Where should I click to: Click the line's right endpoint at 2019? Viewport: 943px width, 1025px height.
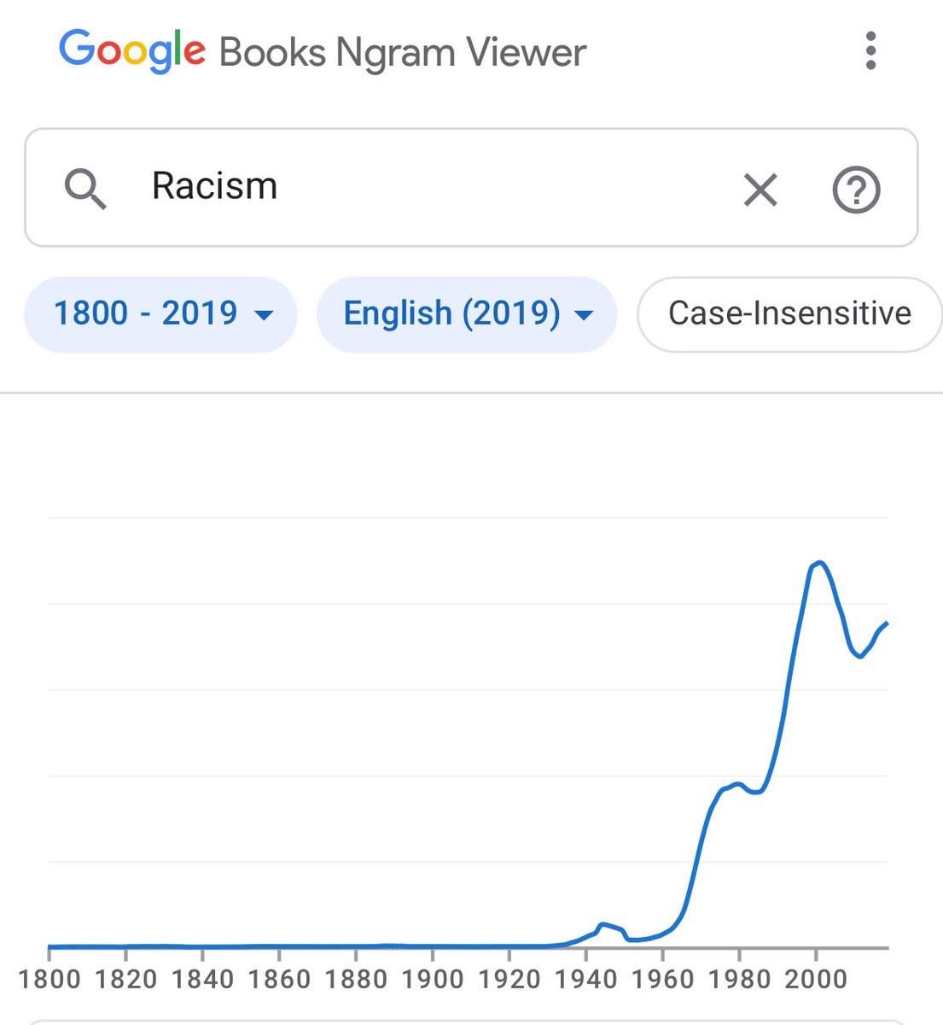pos(887,624)
